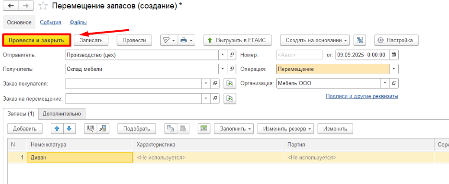The image size is (449, 184).
Task: Click the green table icon before Заполнить
Action: coord(204,128)
